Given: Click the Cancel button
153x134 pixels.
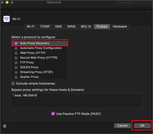Looking at the screenshot, I should (123, 126).
